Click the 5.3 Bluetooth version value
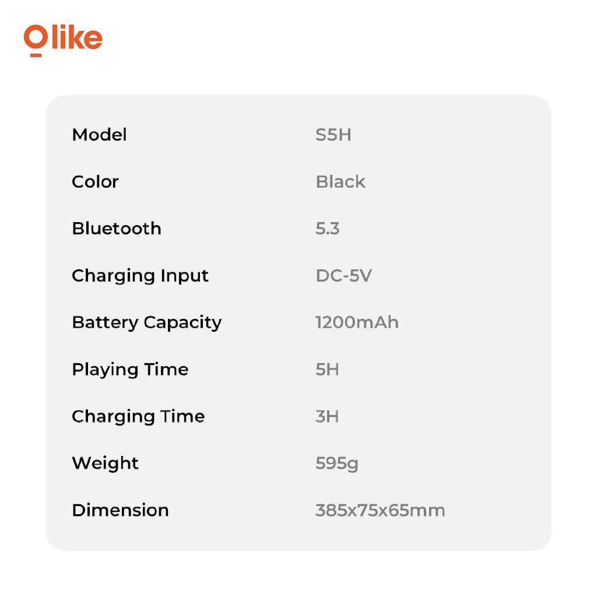Image resolution: width=597 pixels, height=597 pixels. click(327, 229)
